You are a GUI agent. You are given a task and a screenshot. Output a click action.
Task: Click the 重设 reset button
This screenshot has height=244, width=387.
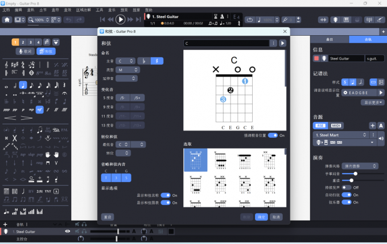(x=108, y=217)
